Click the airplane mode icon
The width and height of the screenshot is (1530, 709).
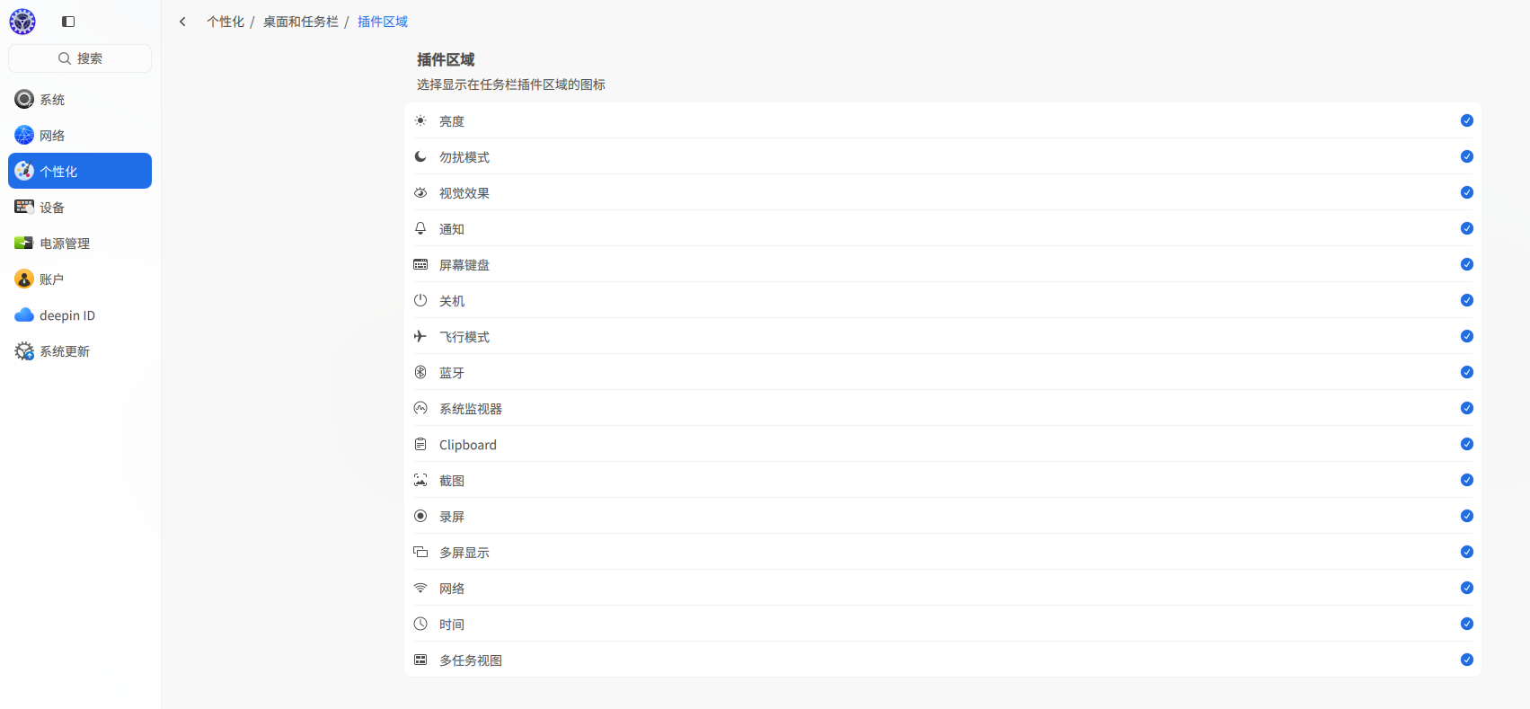pyautogui.click(x=420, y=336)
